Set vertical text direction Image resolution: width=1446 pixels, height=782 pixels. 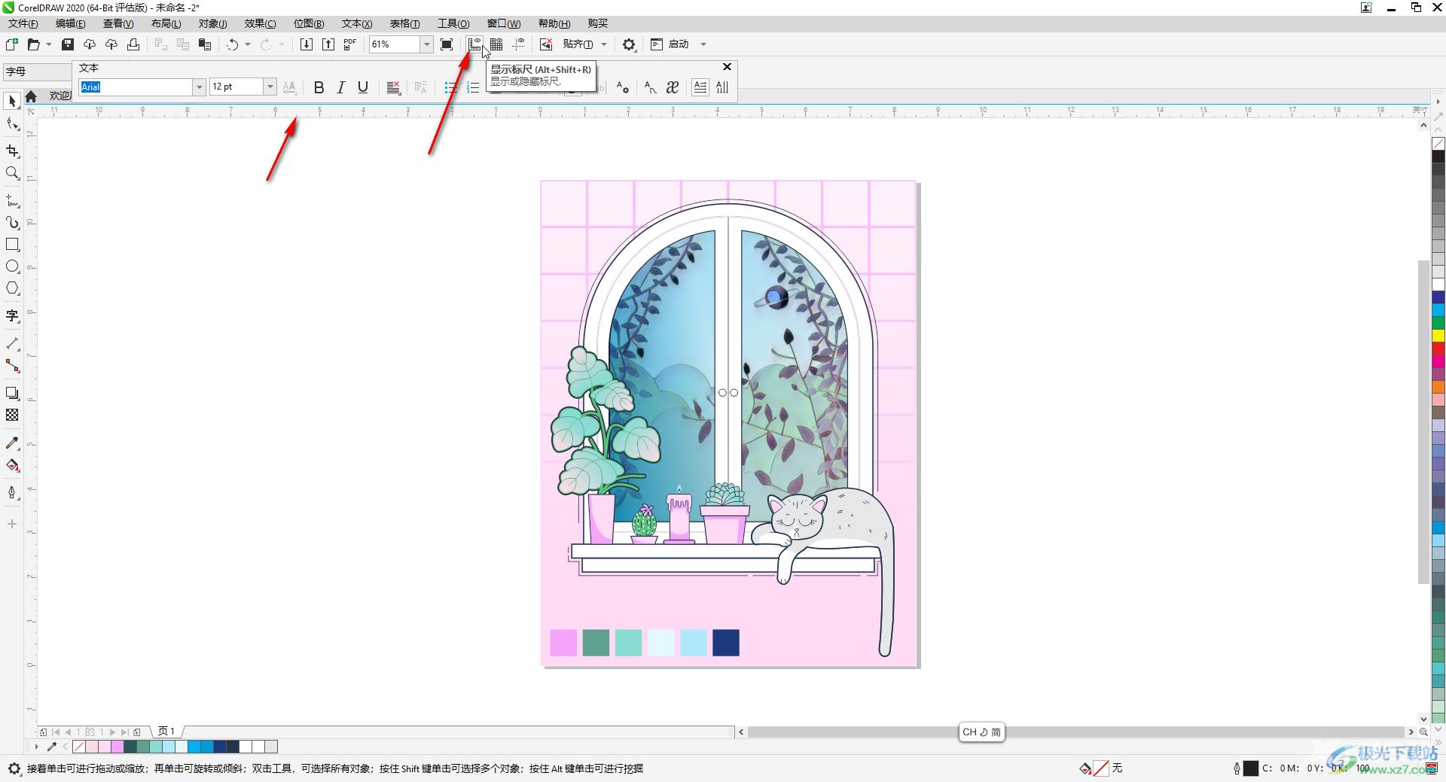click(x=722, y=87)
